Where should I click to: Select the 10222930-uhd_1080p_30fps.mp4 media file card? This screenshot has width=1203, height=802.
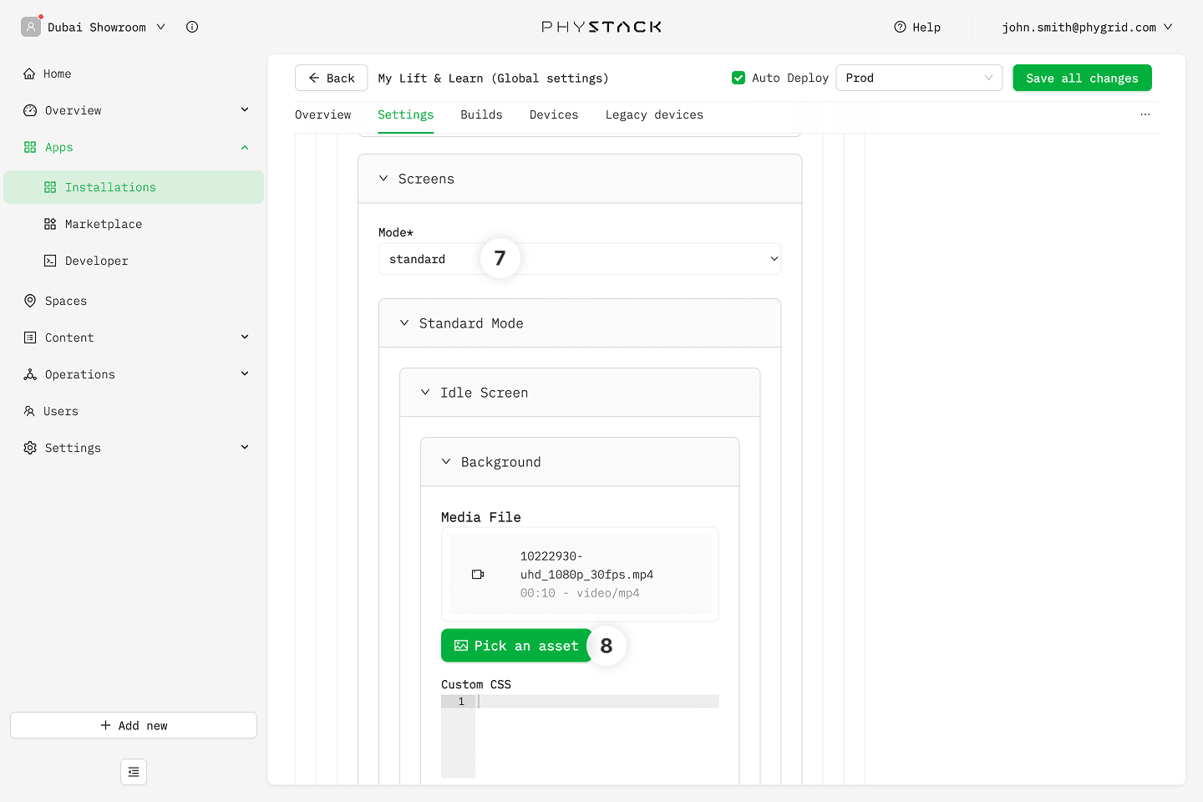click(580, 575)
